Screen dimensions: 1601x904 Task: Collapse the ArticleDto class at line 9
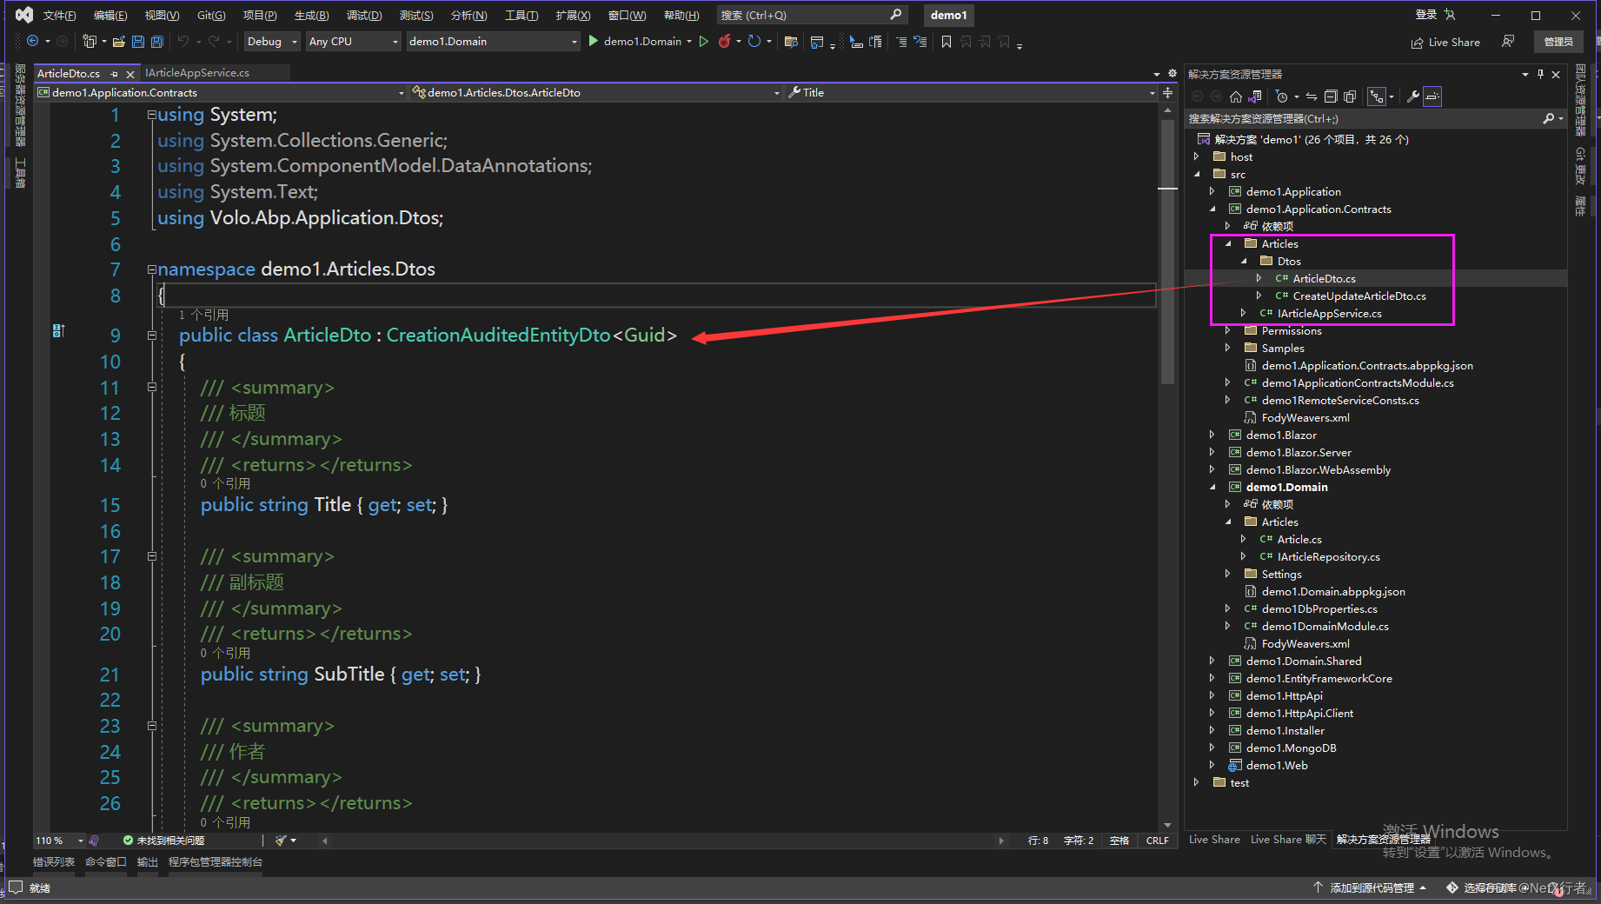coord(152,336)
